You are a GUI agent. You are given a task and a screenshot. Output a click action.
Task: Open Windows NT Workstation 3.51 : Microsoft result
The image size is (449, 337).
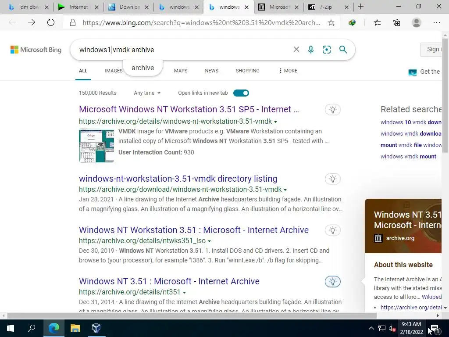click(x=194, y=230)
